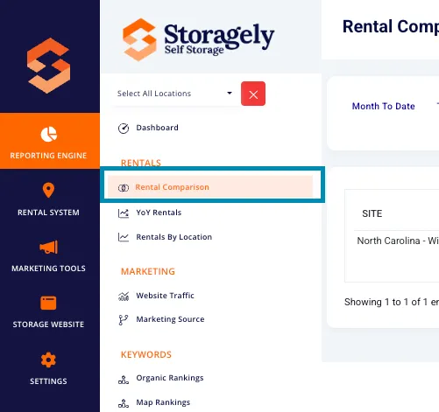Open Settings gear icon
This screenshot has height=412, width=439.
(x=48, y=360)
